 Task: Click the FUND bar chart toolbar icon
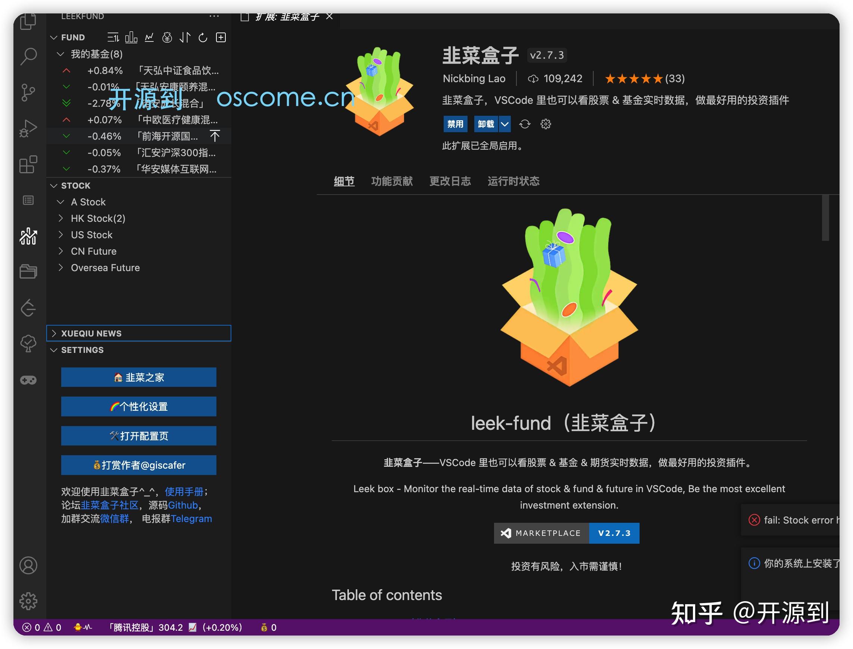[x=131, y=37]
